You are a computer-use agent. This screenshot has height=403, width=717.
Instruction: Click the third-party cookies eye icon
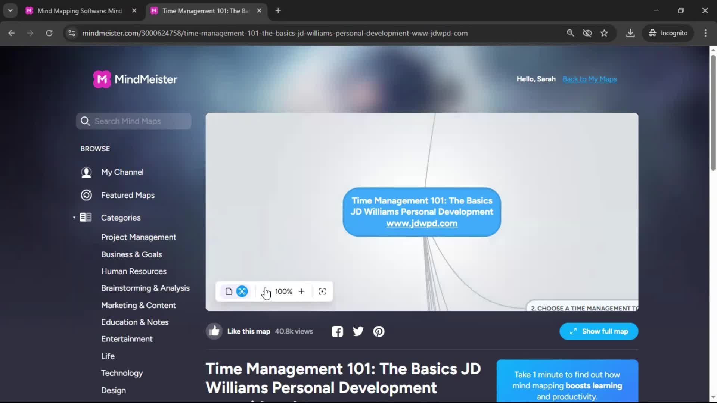point(587,33)
